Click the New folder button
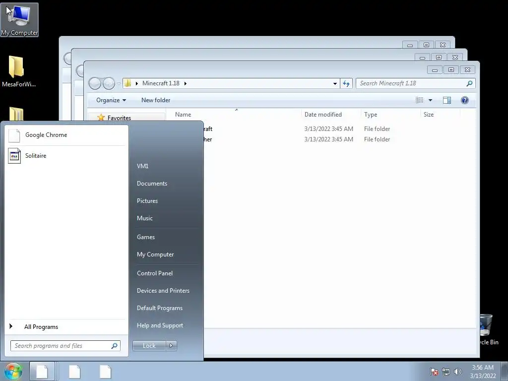This screenshot has height=381, width=508. tap(156, 100)
